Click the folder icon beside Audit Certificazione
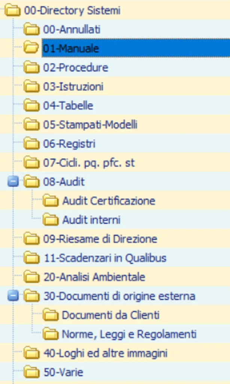This screenshot has height=384, width=230. (x=50, y=201)
